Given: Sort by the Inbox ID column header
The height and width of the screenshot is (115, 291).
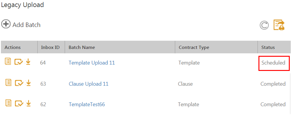Looking at the screenshot, I should pos(50,47).
